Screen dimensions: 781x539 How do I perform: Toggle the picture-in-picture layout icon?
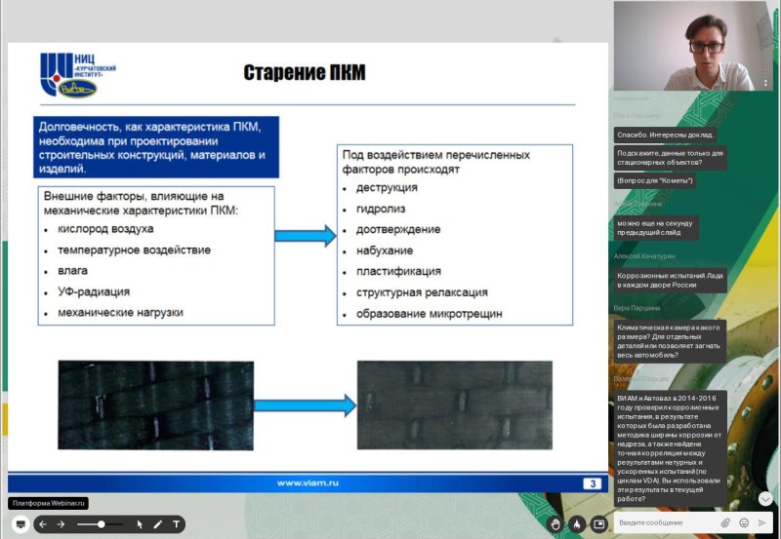point(598,523)
